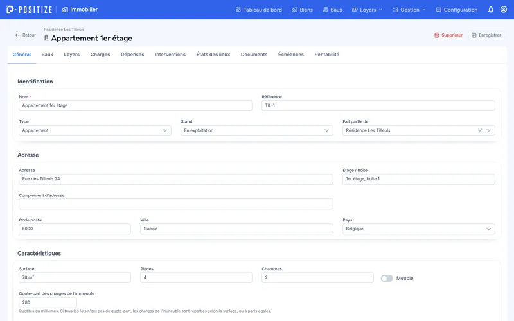
Task: Click the Adresse input field
Action: coord(176,179)
